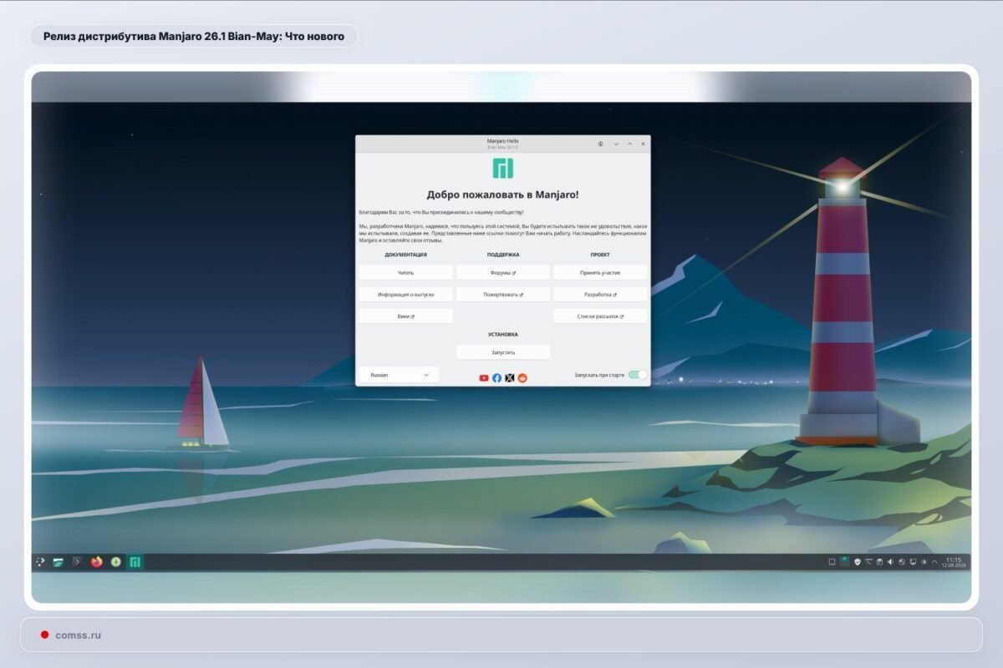Expand hidden system tray icons arrow
Image resolution: width=1003 pixels, height=668 pixels.
pos(934,562)
